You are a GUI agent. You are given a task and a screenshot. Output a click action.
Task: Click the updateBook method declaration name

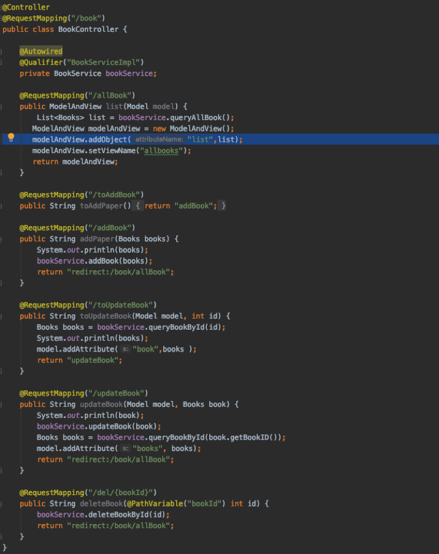coord(101,404)
